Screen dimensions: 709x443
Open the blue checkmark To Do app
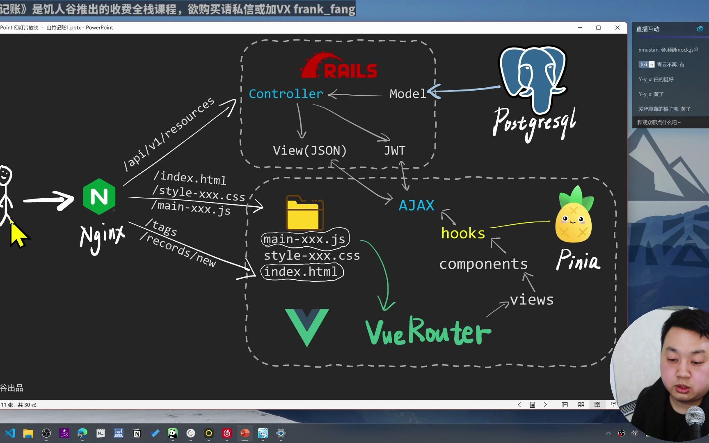155,433
